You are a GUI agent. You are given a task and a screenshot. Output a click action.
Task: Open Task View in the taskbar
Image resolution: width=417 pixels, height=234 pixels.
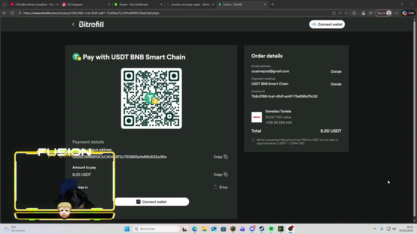[x=185, y=229]
